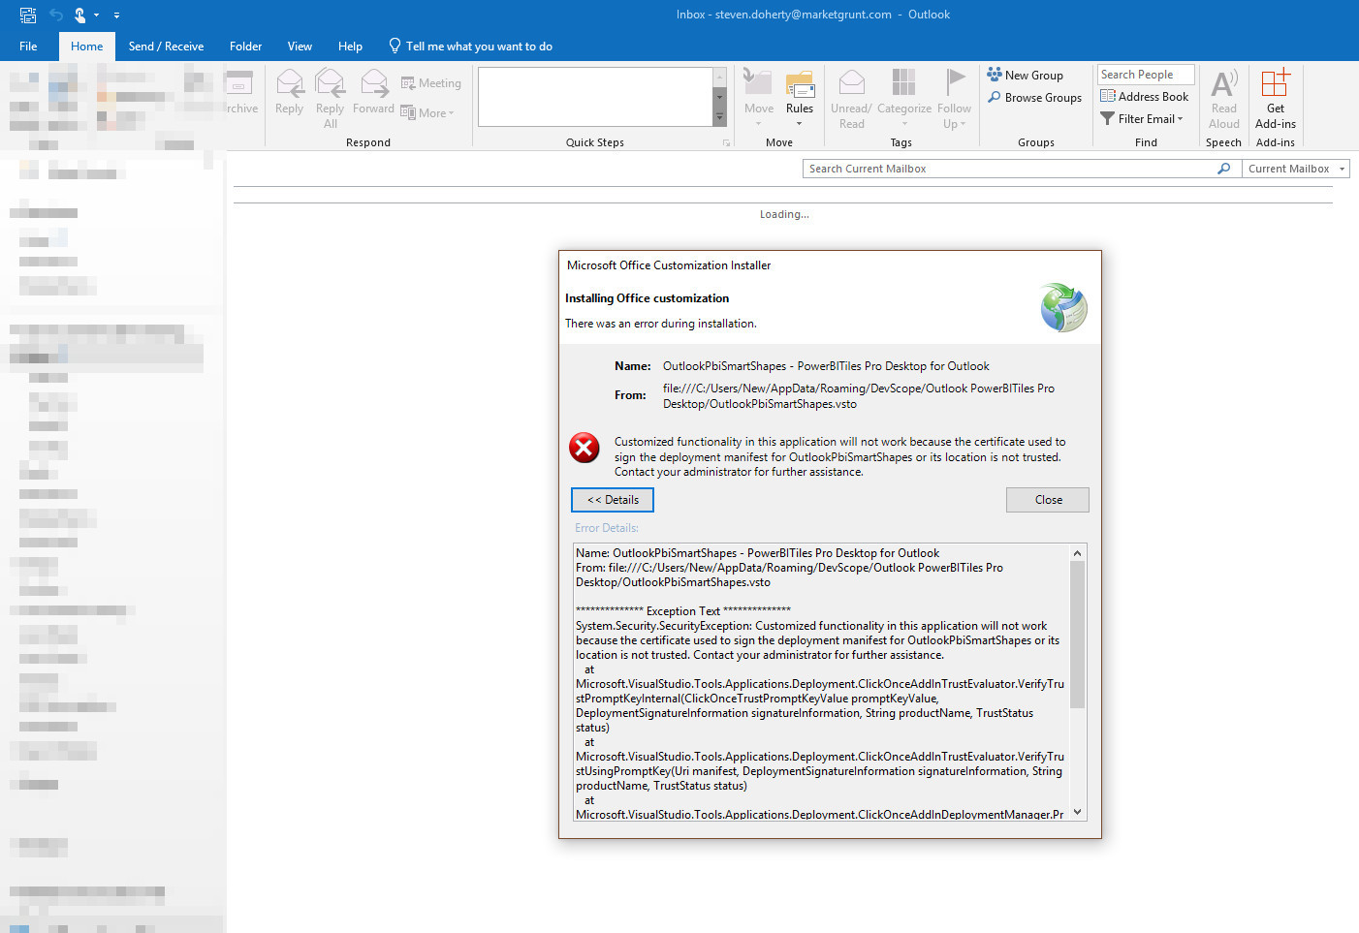Image resolution: width=1359 pixels, height=933 pixels.
Task: Click the search magnifier icon
Action: coord(1223,169)
